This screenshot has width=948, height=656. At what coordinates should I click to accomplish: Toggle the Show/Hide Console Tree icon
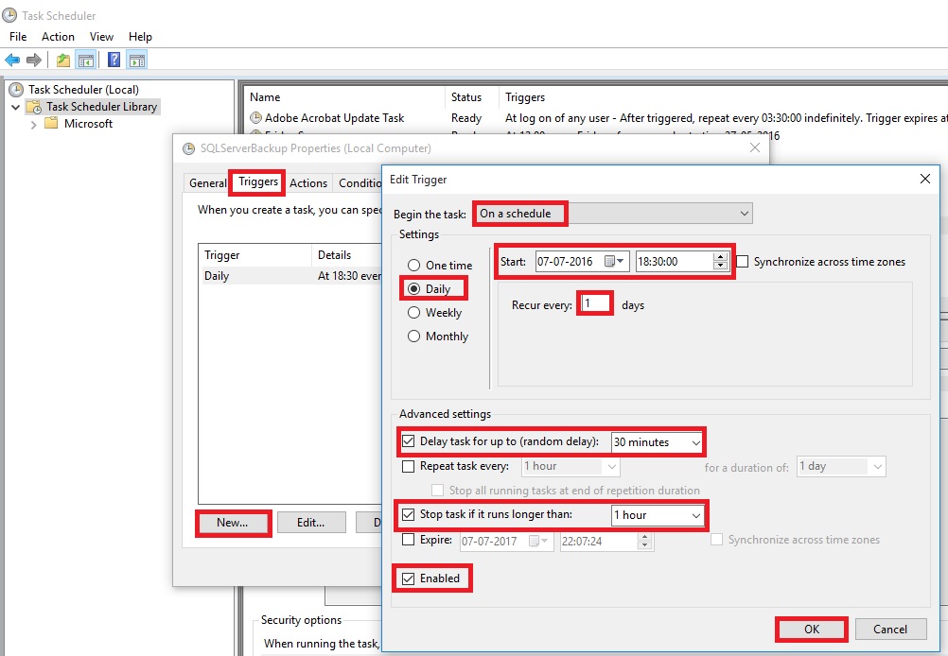click(x=86, y=60)
